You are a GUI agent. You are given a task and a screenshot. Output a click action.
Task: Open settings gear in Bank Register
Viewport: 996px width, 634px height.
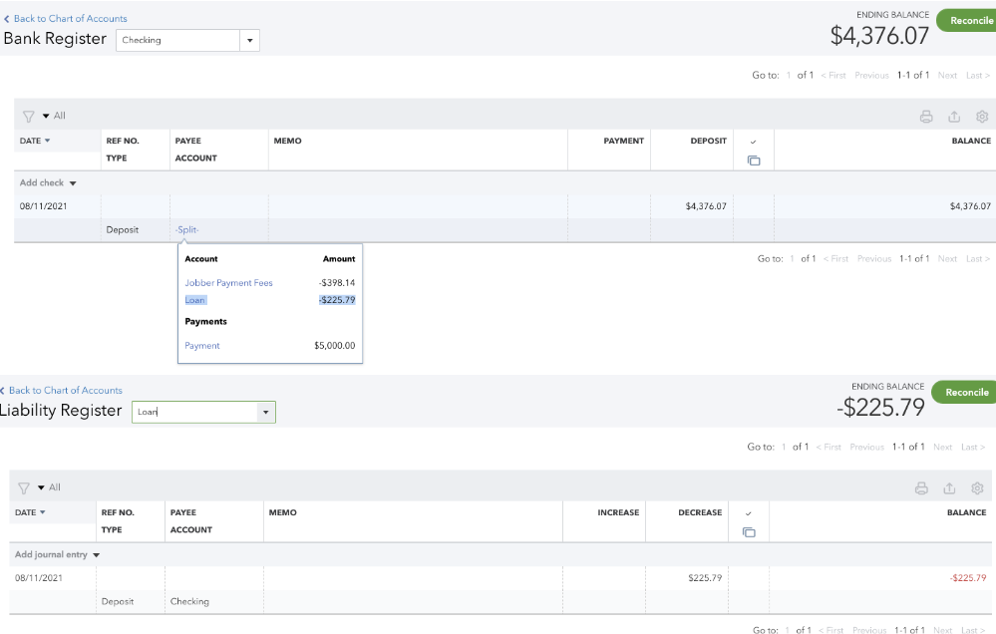pyautogui.click(x=981, y=117)
